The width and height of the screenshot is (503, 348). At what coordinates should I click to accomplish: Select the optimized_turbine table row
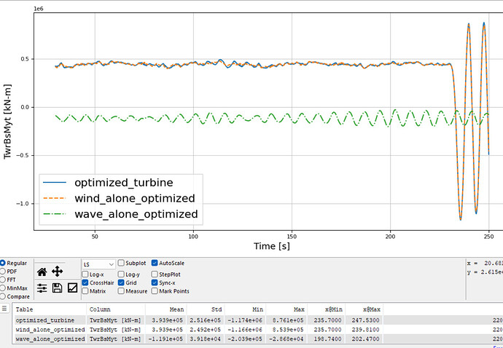point(258,320)
